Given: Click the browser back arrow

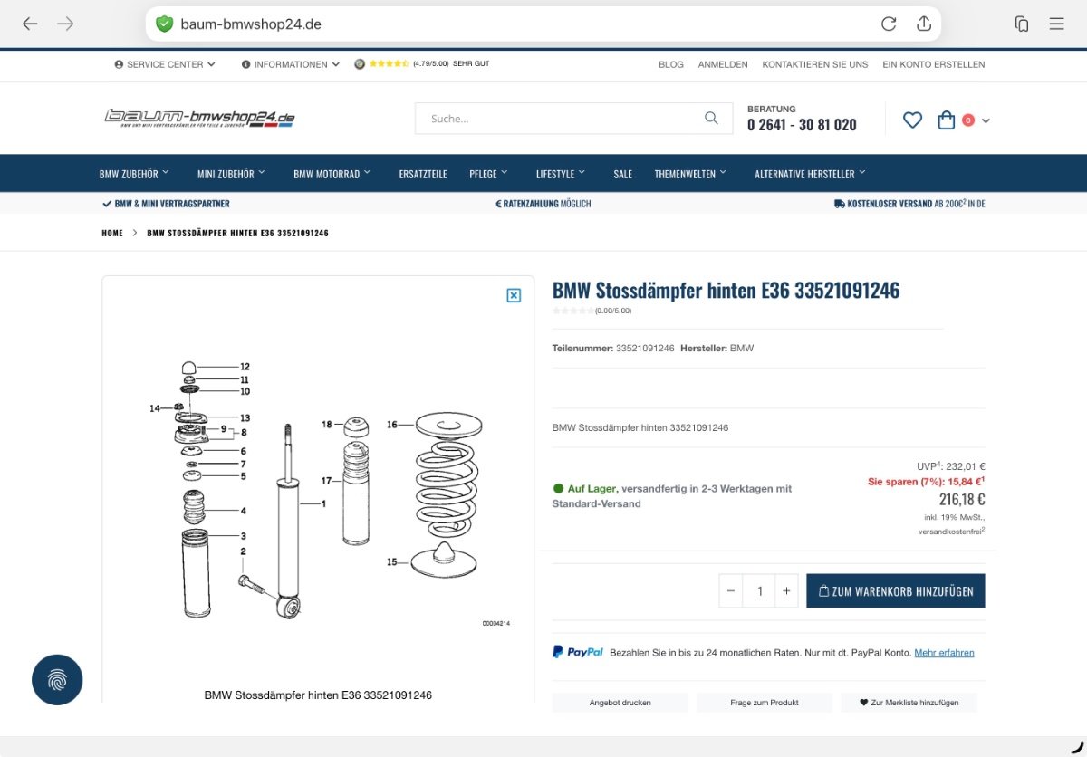Looking at the screenshot, I should coord(30,24).
